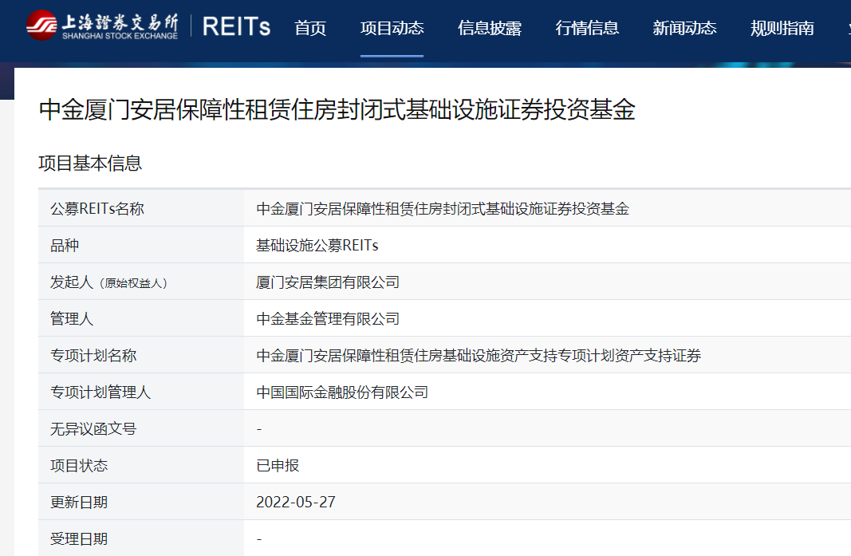Image resolution: width=851 pixels, height=556 pixels.
Task: Click the originator 厦门安居集团有限公司
Action: (x=328, y=282)
